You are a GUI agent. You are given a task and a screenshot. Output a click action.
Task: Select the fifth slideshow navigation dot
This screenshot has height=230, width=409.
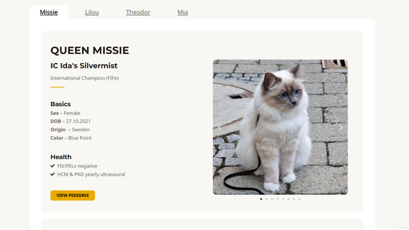click(283, 198)
